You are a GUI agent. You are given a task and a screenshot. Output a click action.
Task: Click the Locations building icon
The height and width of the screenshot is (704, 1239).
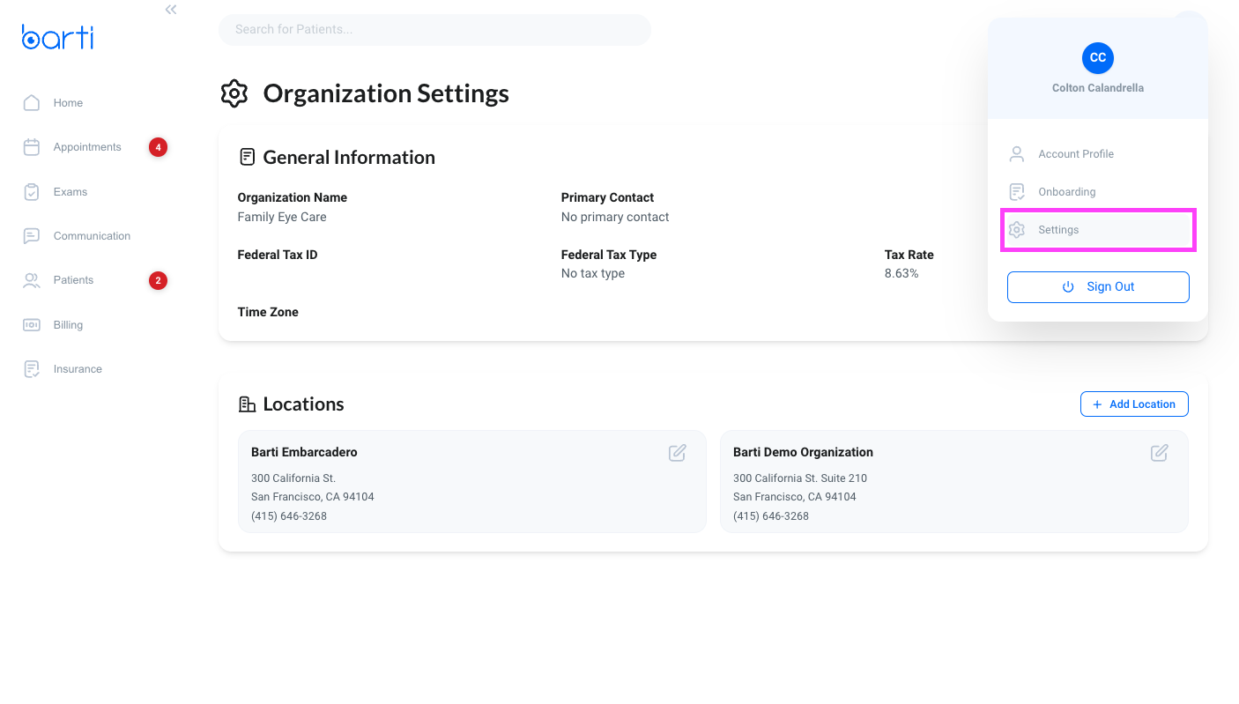[248, 404]
